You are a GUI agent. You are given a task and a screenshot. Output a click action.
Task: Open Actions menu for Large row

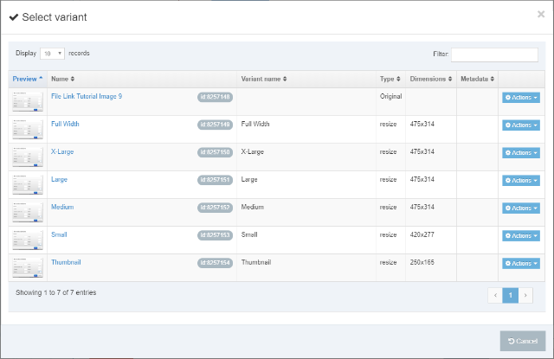click(x=521, y=181)
